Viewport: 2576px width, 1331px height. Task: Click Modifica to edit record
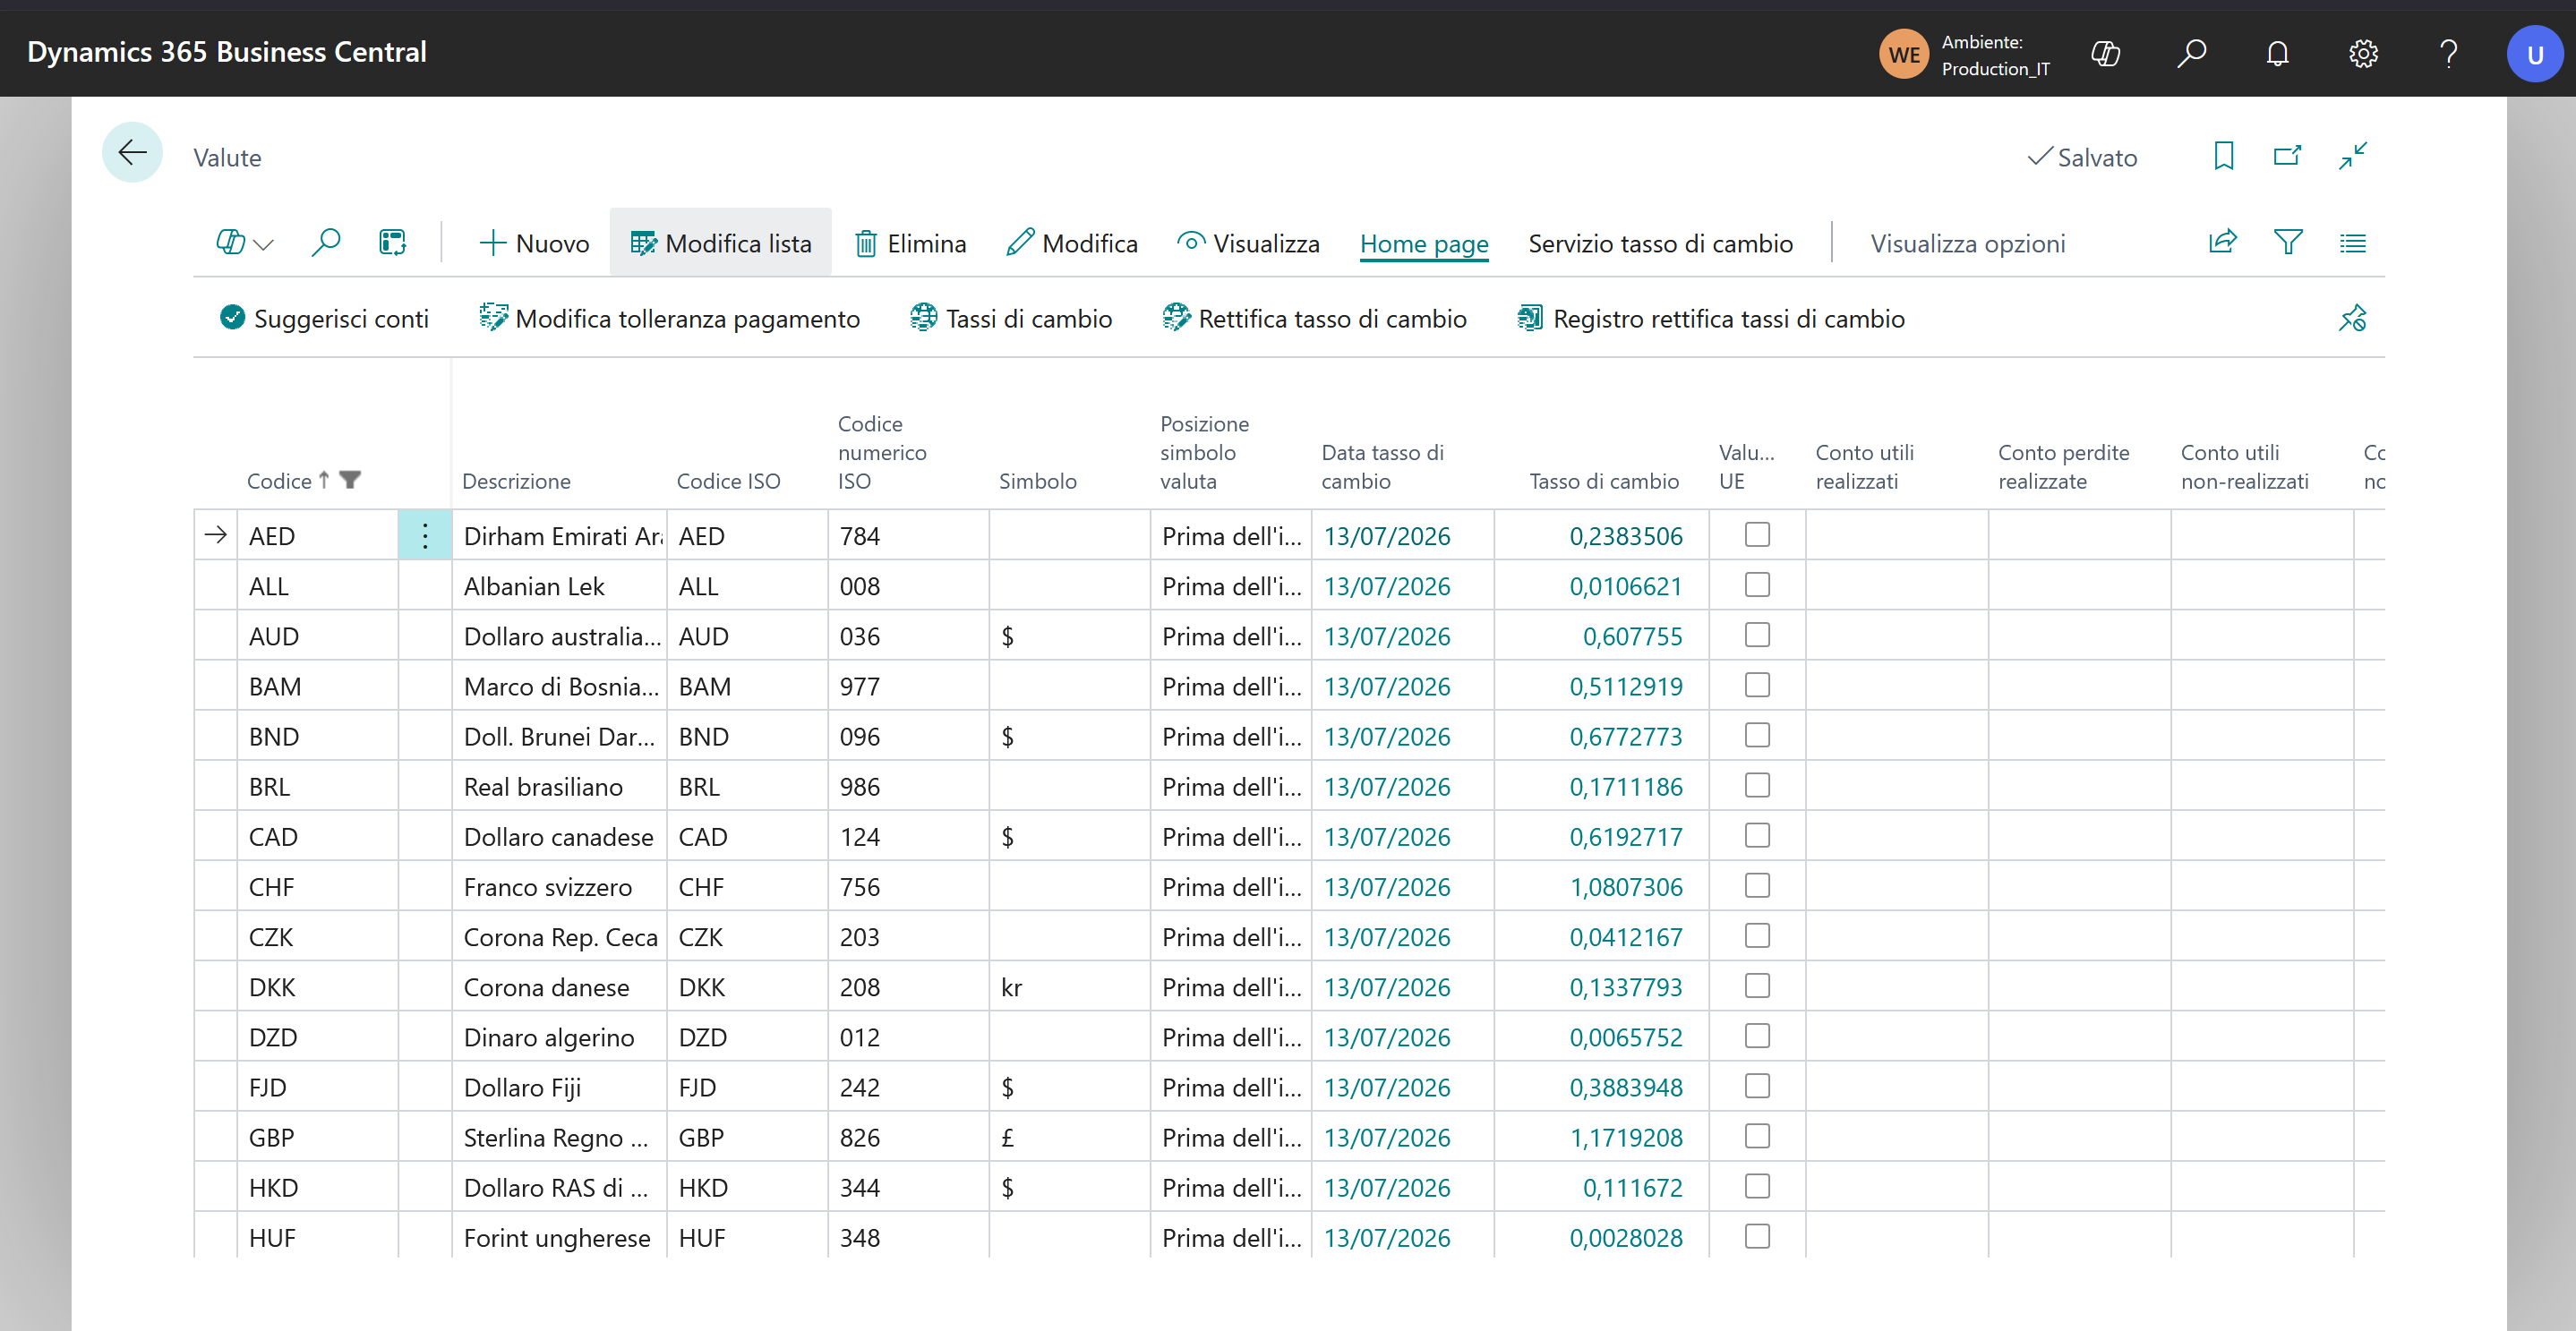[1072, 243]
